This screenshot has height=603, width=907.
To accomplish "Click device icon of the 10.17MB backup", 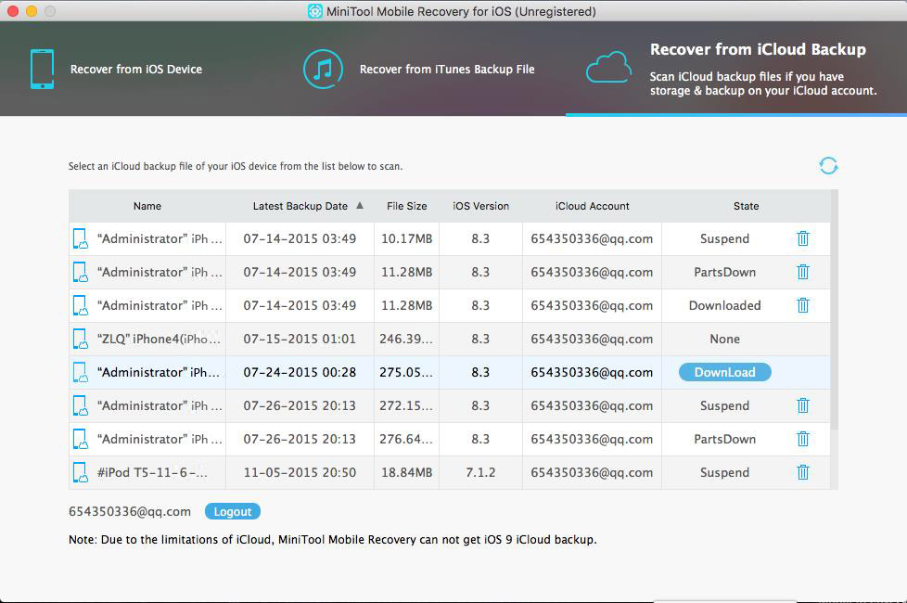I will 81,238.
